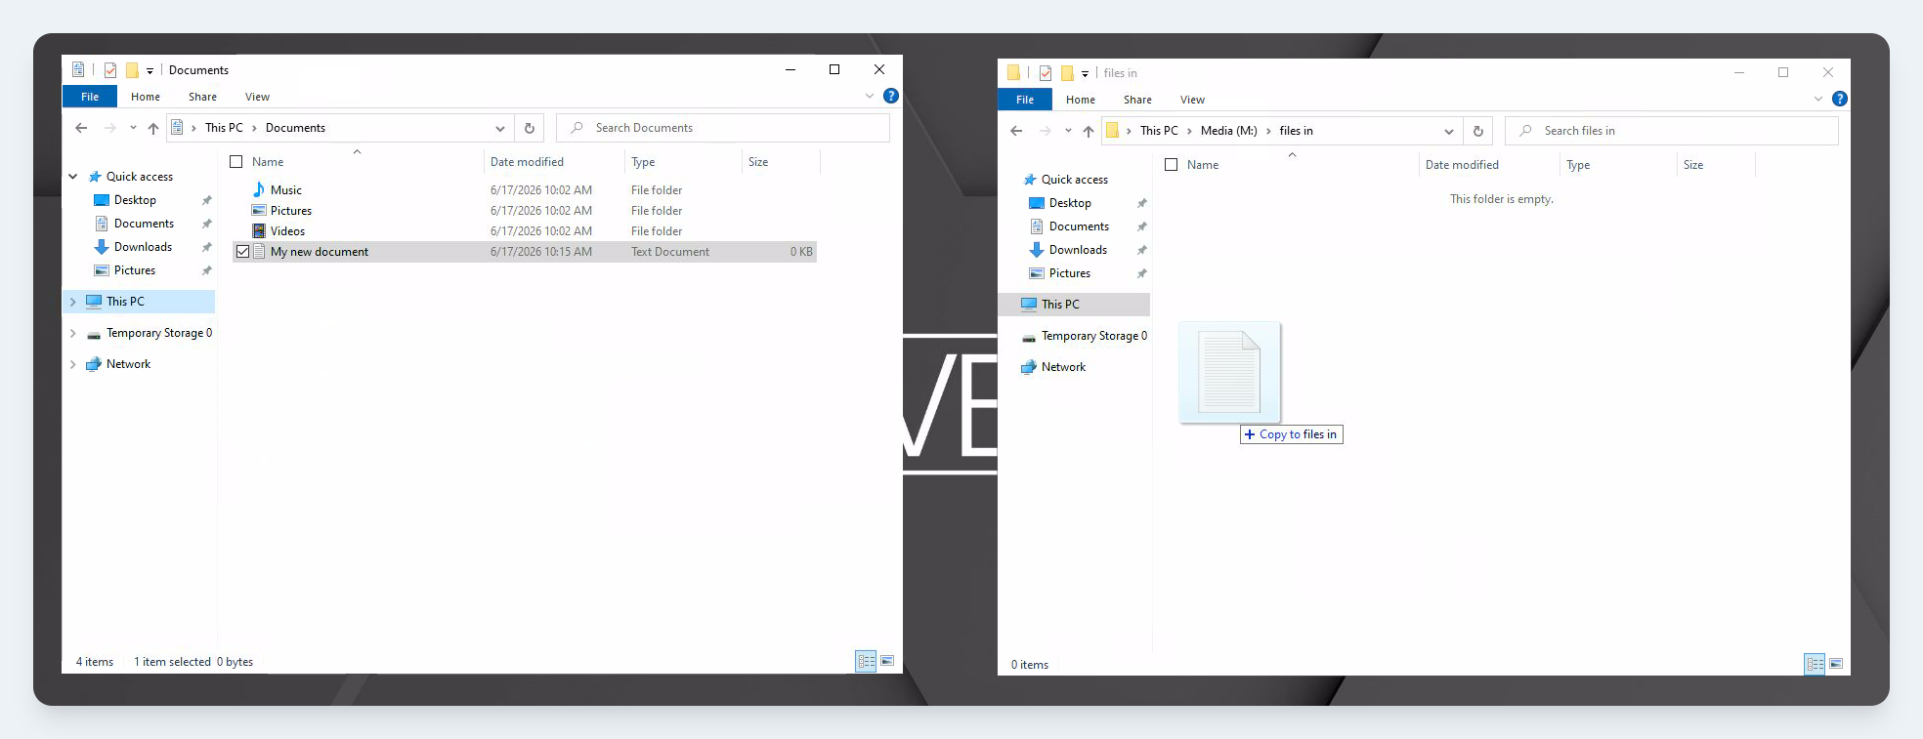The width and height of the screenshot is (1923, 739).
Task: Open recent locations dropdown in files in window
Action: pyautogui.click(x=1068, y=131)
